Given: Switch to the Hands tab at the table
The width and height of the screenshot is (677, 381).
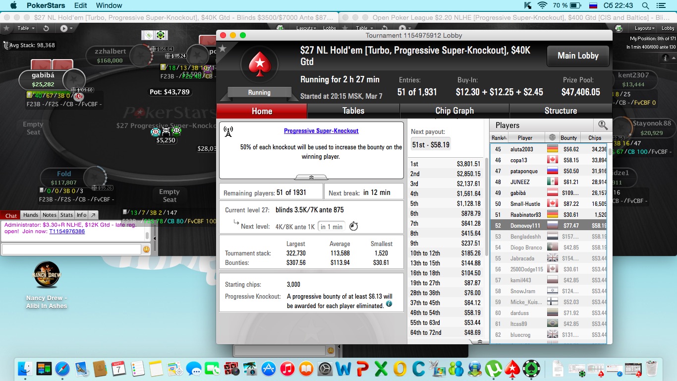Looking at the screenshot, I should (x=31, y=215).
